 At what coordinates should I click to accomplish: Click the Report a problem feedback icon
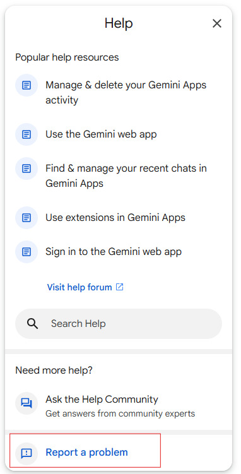click(x=26, y=453)
